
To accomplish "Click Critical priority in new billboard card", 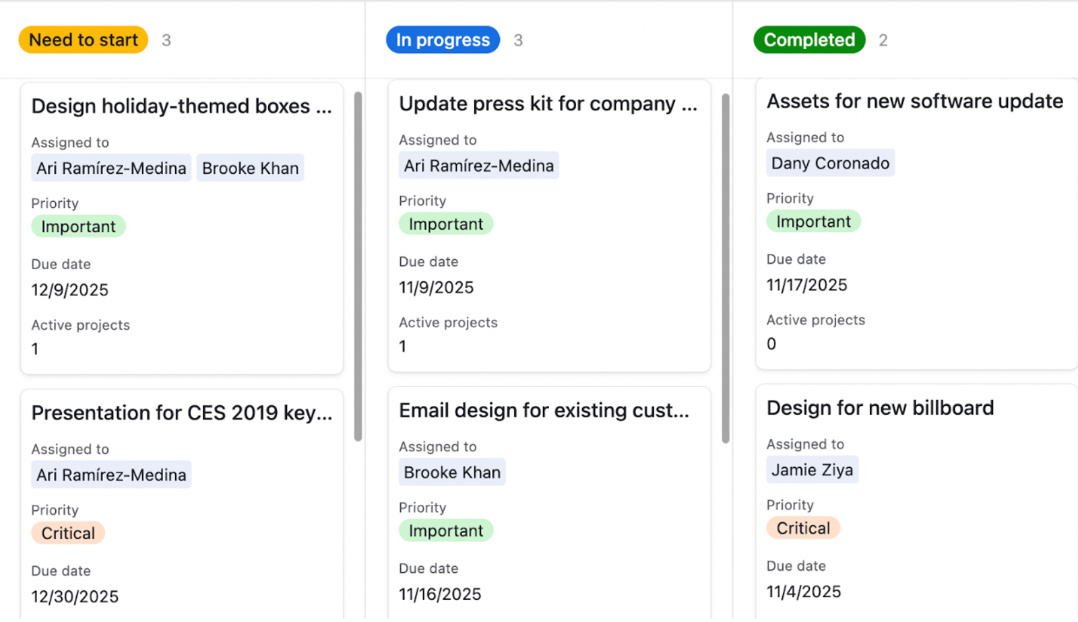I will coord(803,528).
